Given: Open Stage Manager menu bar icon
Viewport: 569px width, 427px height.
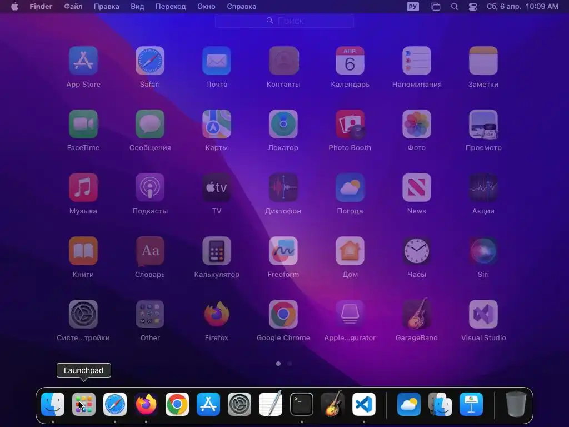Looking at the screenshot, I should point(435,6).
